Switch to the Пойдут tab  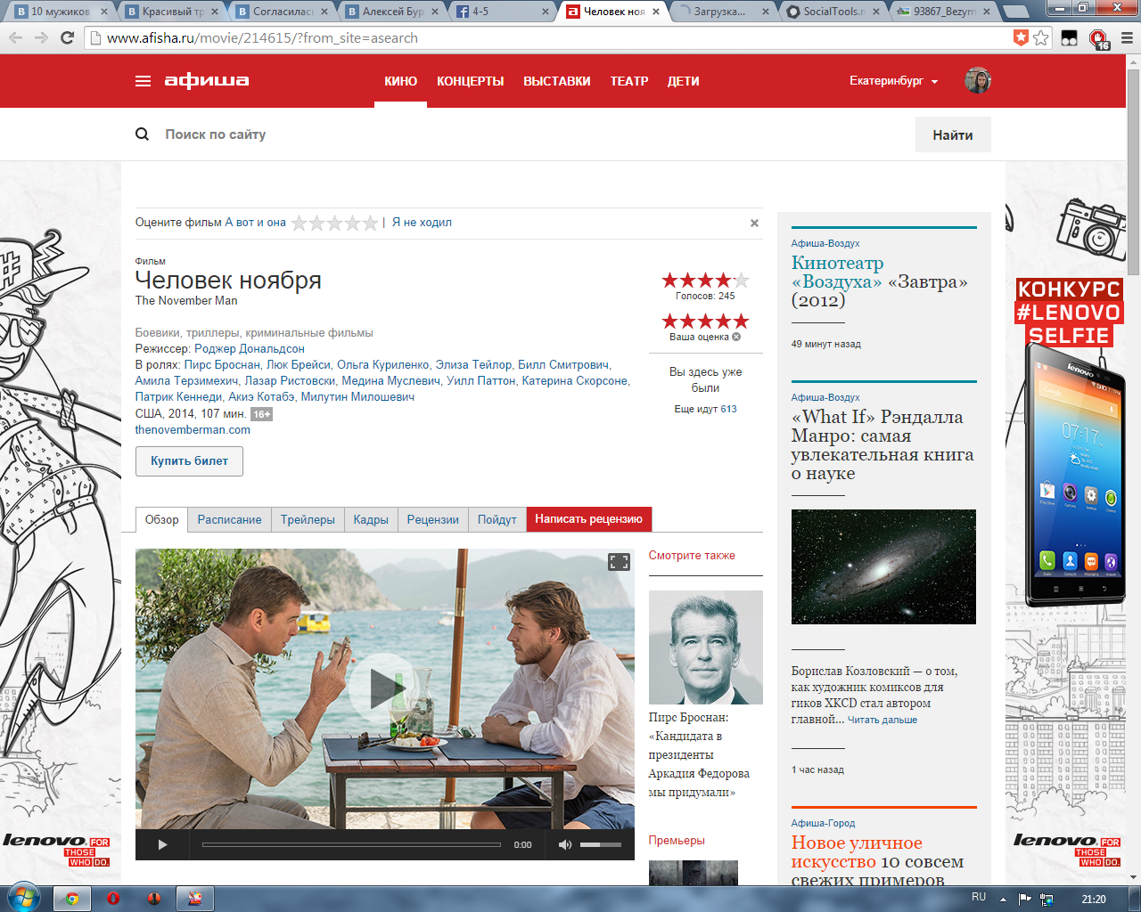click(497, 519)
